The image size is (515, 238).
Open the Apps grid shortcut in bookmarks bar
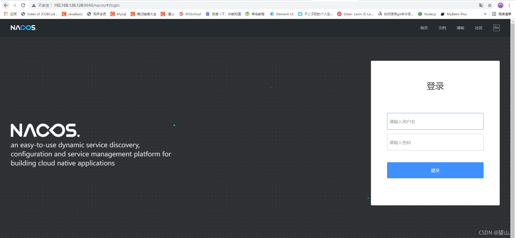[10, 14]
